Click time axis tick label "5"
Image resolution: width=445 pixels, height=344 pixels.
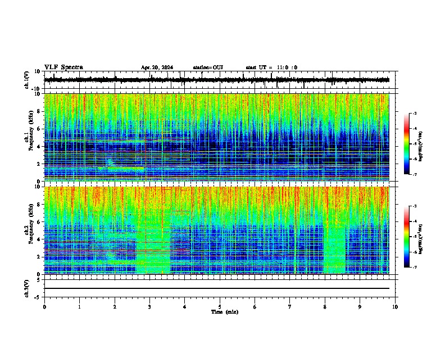(220, 307)
